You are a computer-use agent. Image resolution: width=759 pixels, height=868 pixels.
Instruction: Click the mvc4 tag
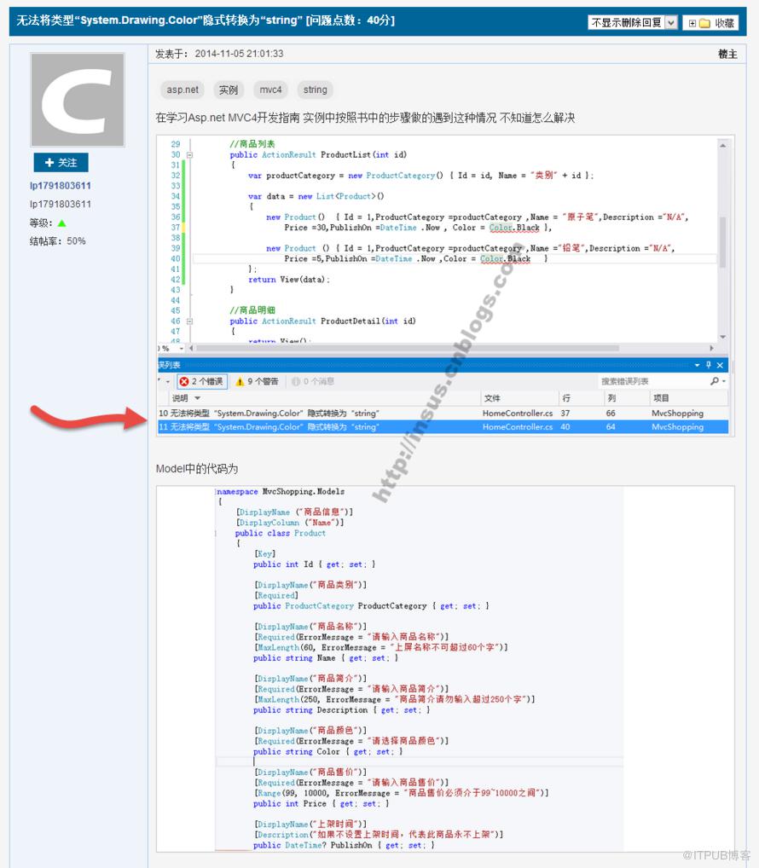pyautogui.click(x=270, y=90)
